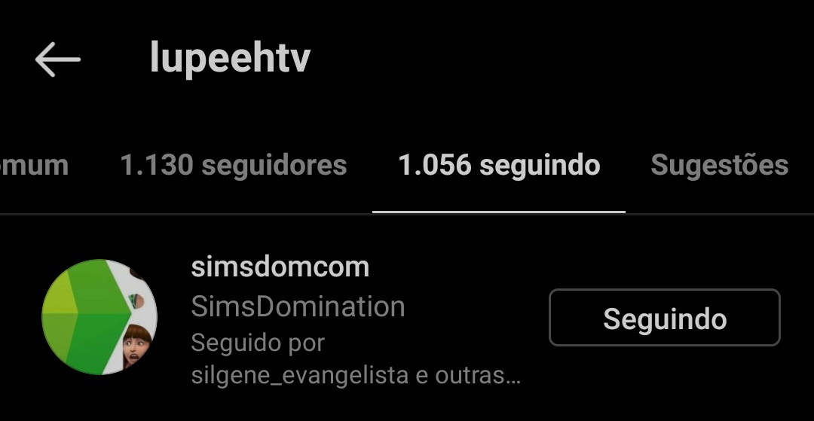Viewport: 814px width, 421px height.
Task: Open the simsdomcom profile picture
Action: [x=99, y=317]
